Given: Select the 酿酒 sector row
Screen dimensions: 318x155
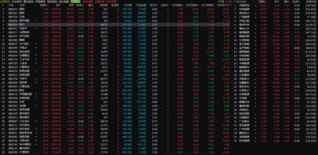Looking at the screenshot, I should coord(115,40).
